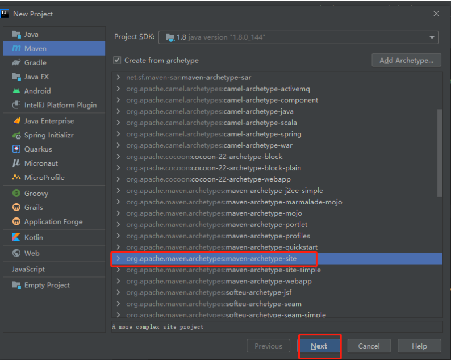Expand maven-archetype-sar node
Screen dimensions: 451x361
[118, 77]
